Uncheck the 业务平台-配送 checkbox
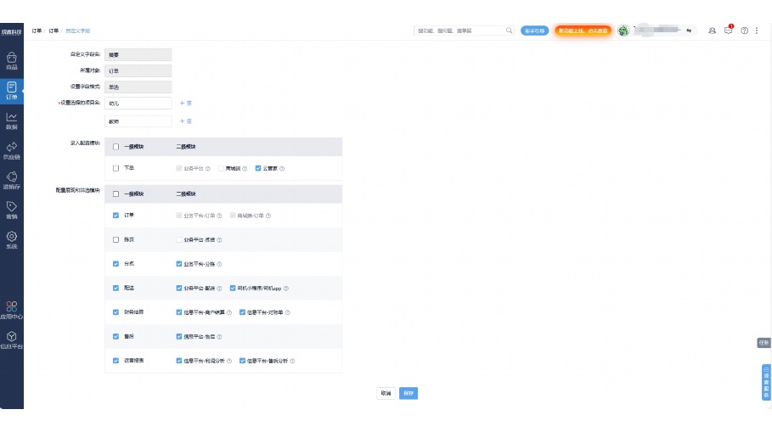 pos(178,288)
